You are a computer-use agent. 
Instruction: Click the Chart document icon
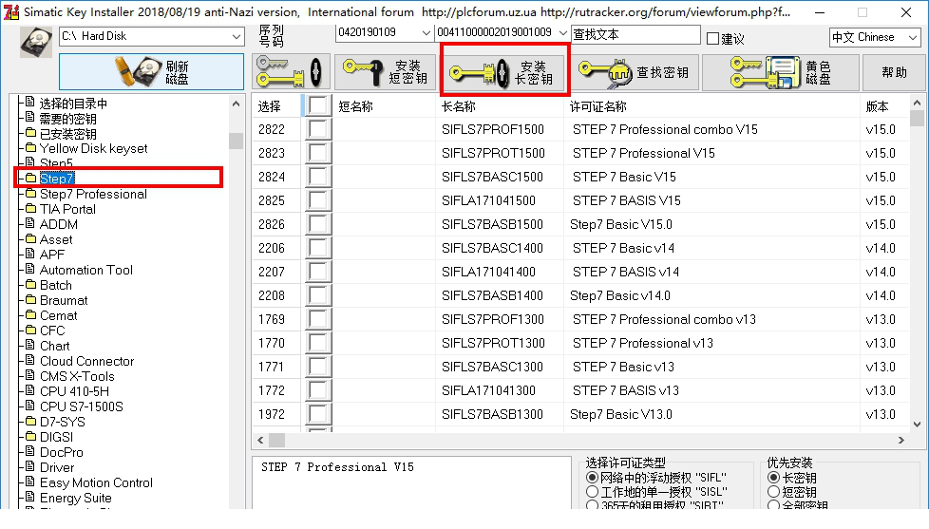(30, 345)
